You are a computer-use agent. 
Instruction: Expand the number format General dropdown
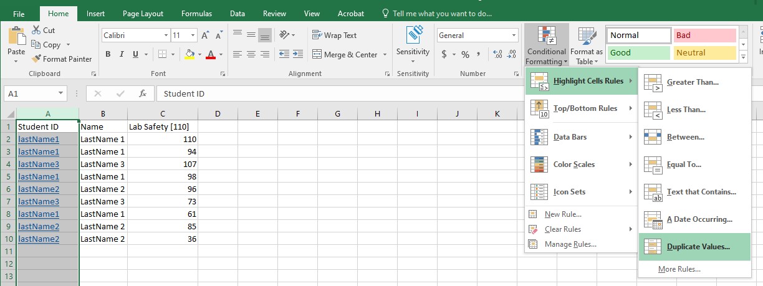click(514, 36)
